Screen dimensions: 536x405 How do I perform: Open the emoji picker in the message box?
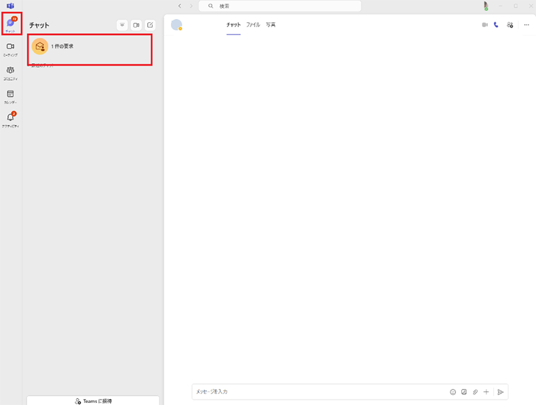coord(453,392)
